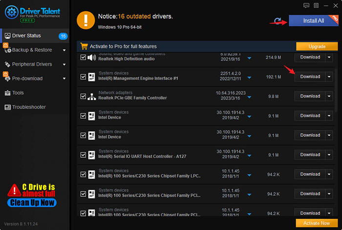Image resolution: width=342 pixels, height=230 pixels.
Task: Click the Activate Now button
Action: coord(317,223)
